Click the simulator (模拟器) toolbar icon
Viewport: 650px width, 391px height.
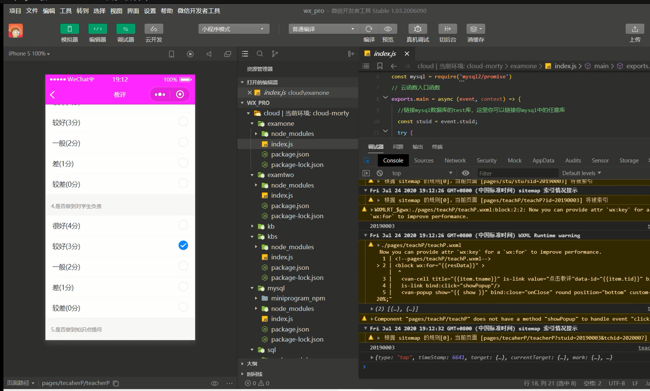69,29
